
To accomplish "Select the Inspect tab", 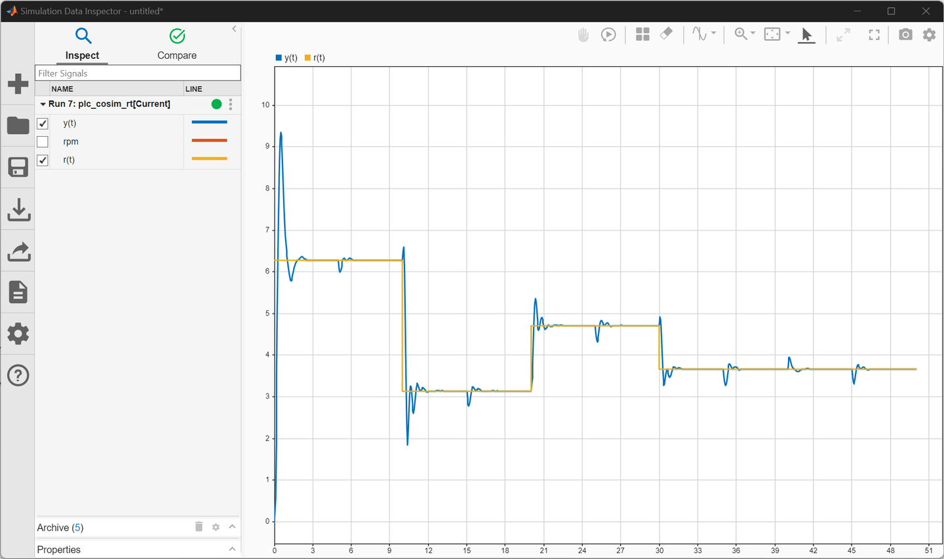I will [82, 44].
